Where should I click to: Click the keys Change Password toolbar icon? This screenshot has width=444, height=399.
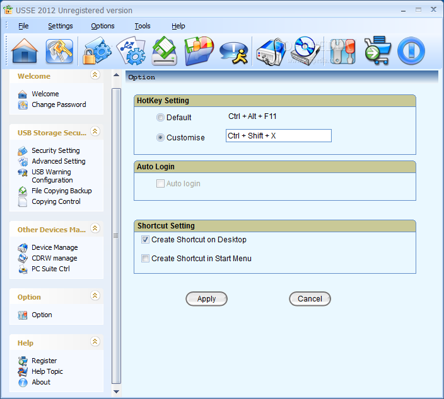pyautogui.click(x=59, y=51)
